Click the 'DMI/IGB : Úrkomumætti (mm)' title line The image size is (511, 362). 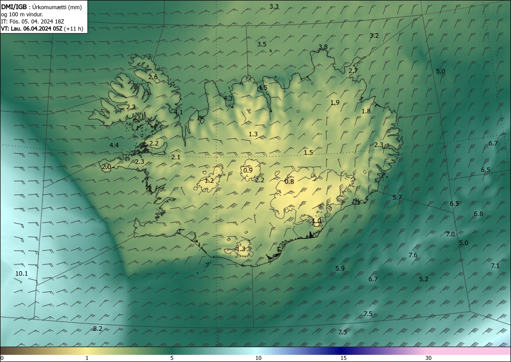click(42, 7)
